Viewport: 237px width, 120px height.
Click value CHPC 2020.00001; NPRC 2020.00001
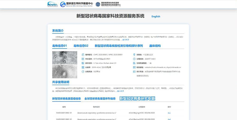click(108, 55)
